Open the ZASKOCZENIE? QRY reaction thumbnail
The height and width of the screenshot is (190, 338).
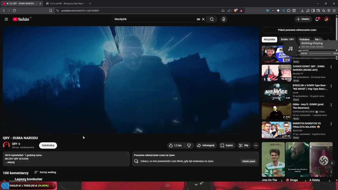(276, 73)
